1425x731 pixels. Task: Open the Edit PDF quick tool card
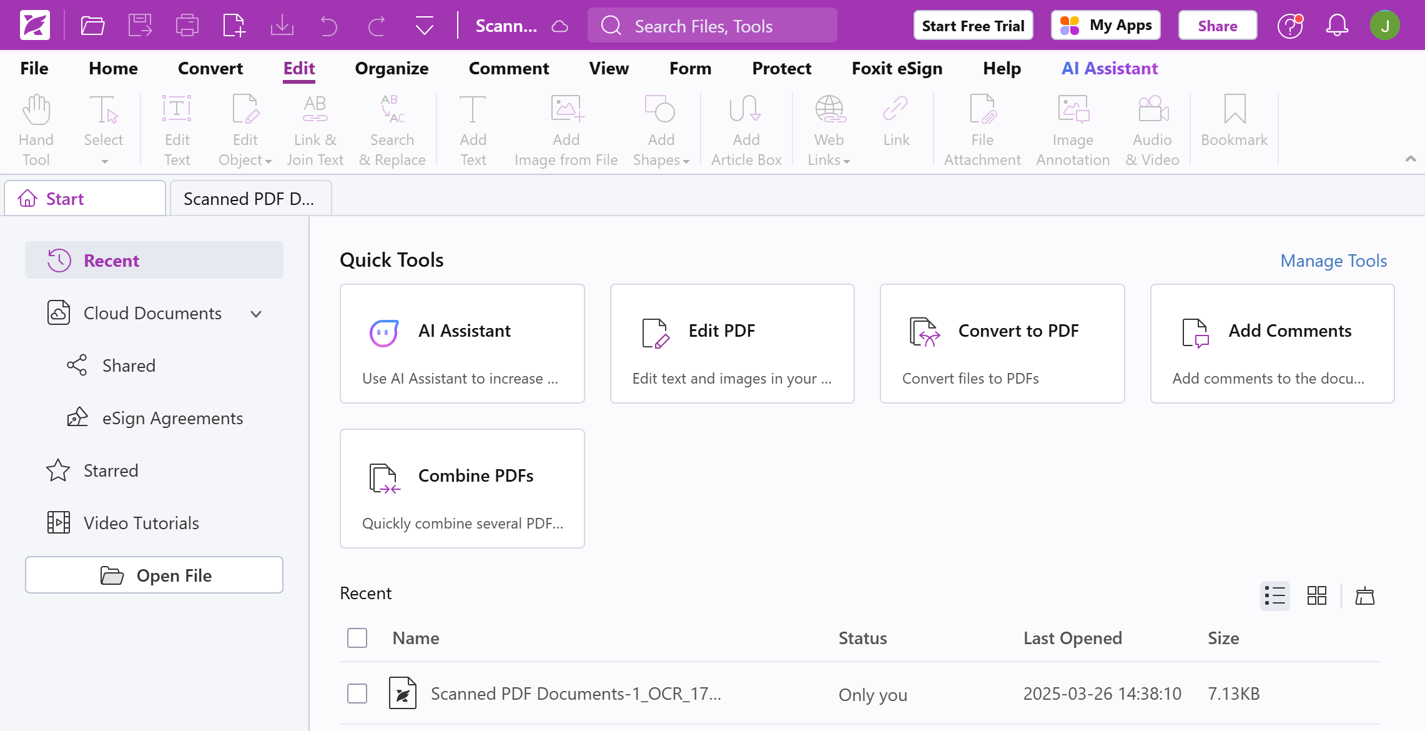tap(732, 344)
